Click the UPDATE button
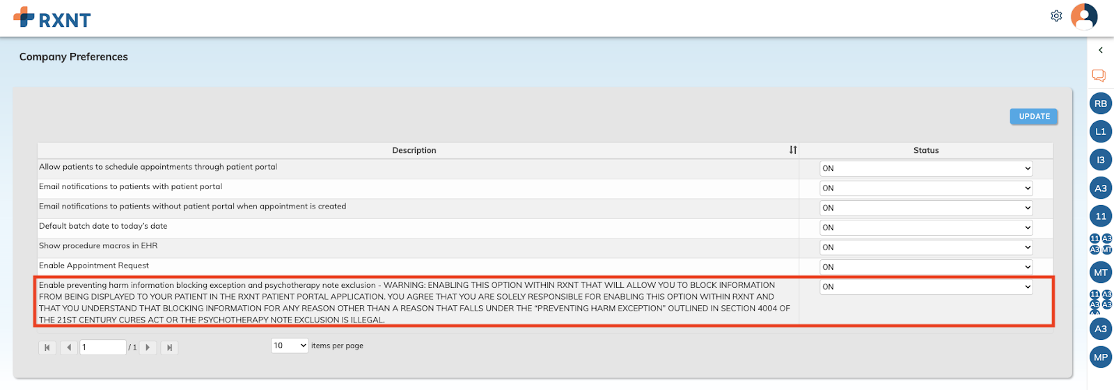The image size is (1114, 390). [1034, 117]
